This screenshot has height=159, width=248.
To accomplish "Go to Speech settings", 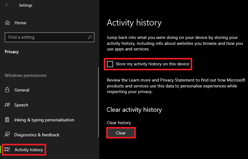I will click(x=21, y=105).
